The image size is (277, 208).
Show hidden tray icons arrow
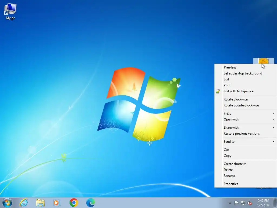(x=230, y=203)
